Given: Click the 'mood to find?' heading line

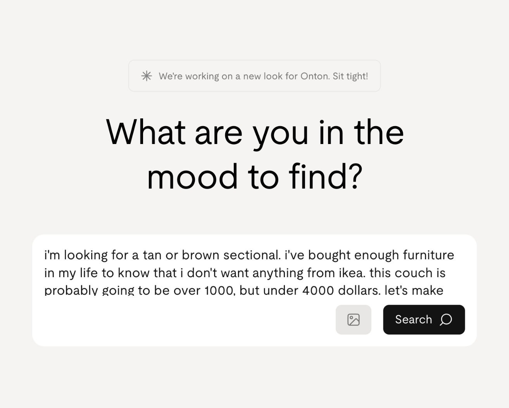Looking at the screenshot, I should click(x=255, y=177).
